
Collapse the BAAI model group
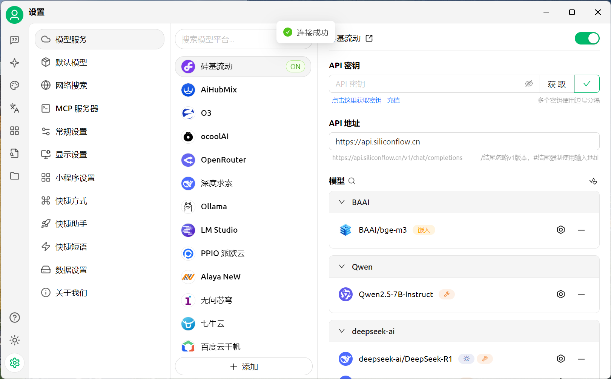pyautogui.click(x=342, y=202)
